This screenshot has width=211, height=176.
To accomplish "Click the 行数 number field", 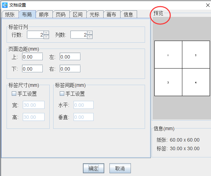I will coord(35,35).
